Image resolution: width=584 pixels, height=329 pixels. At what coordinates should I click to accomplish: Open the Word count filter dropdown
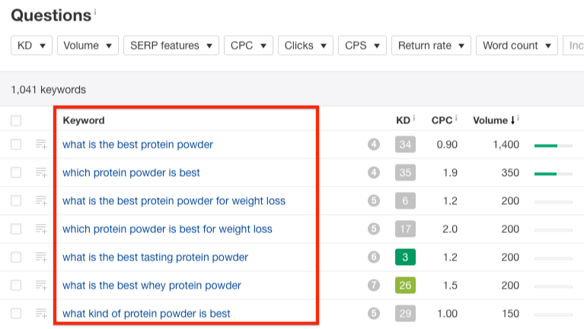point(517,46)
